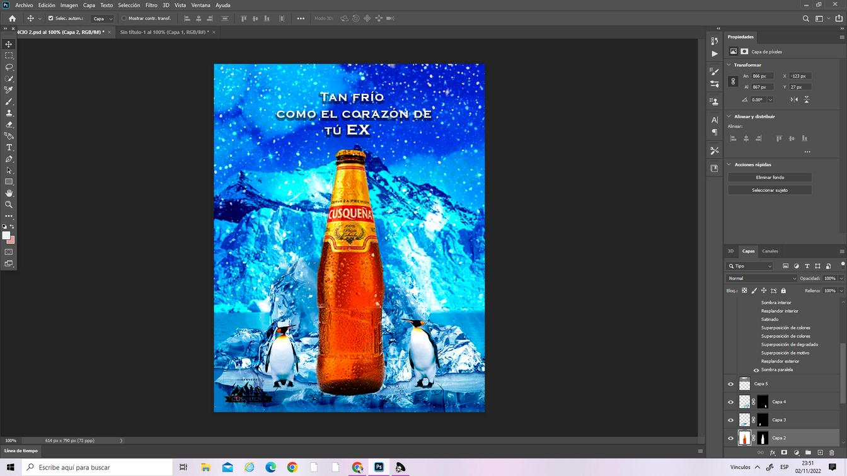847x476 pixels.
Task: Open the History panel icon
Action: pyautogui.click(x=714, y=41)
